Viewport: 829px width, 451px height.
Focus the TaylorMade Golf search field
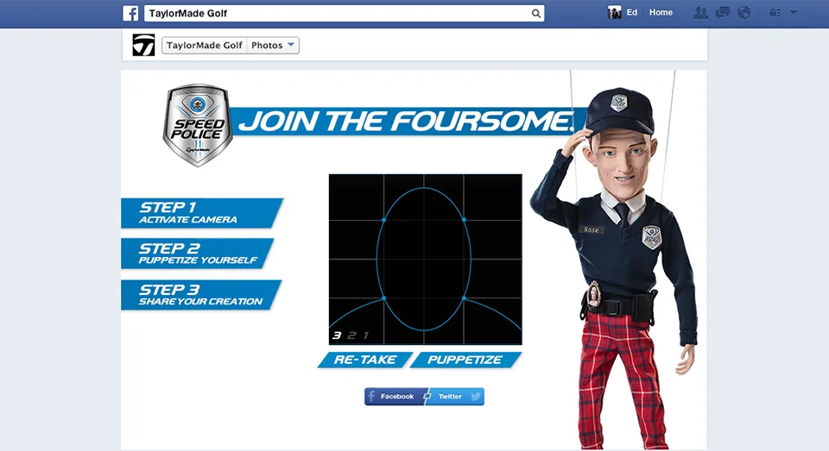point(344,13)
